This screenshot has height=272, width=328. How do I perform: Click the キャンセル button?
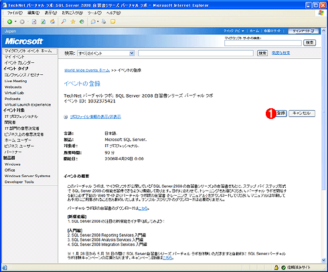[x=302, y=114]
